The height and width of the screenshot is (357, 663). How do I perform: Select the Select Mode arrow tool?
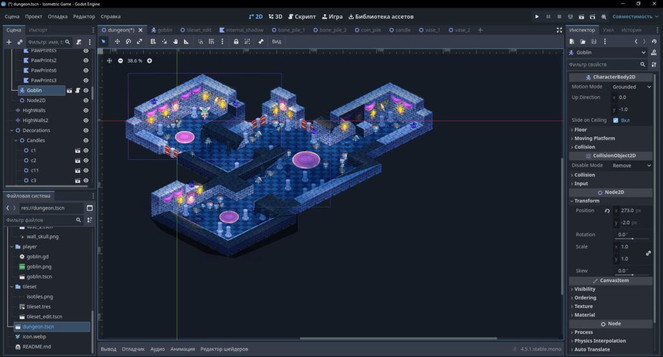(104, 41)
